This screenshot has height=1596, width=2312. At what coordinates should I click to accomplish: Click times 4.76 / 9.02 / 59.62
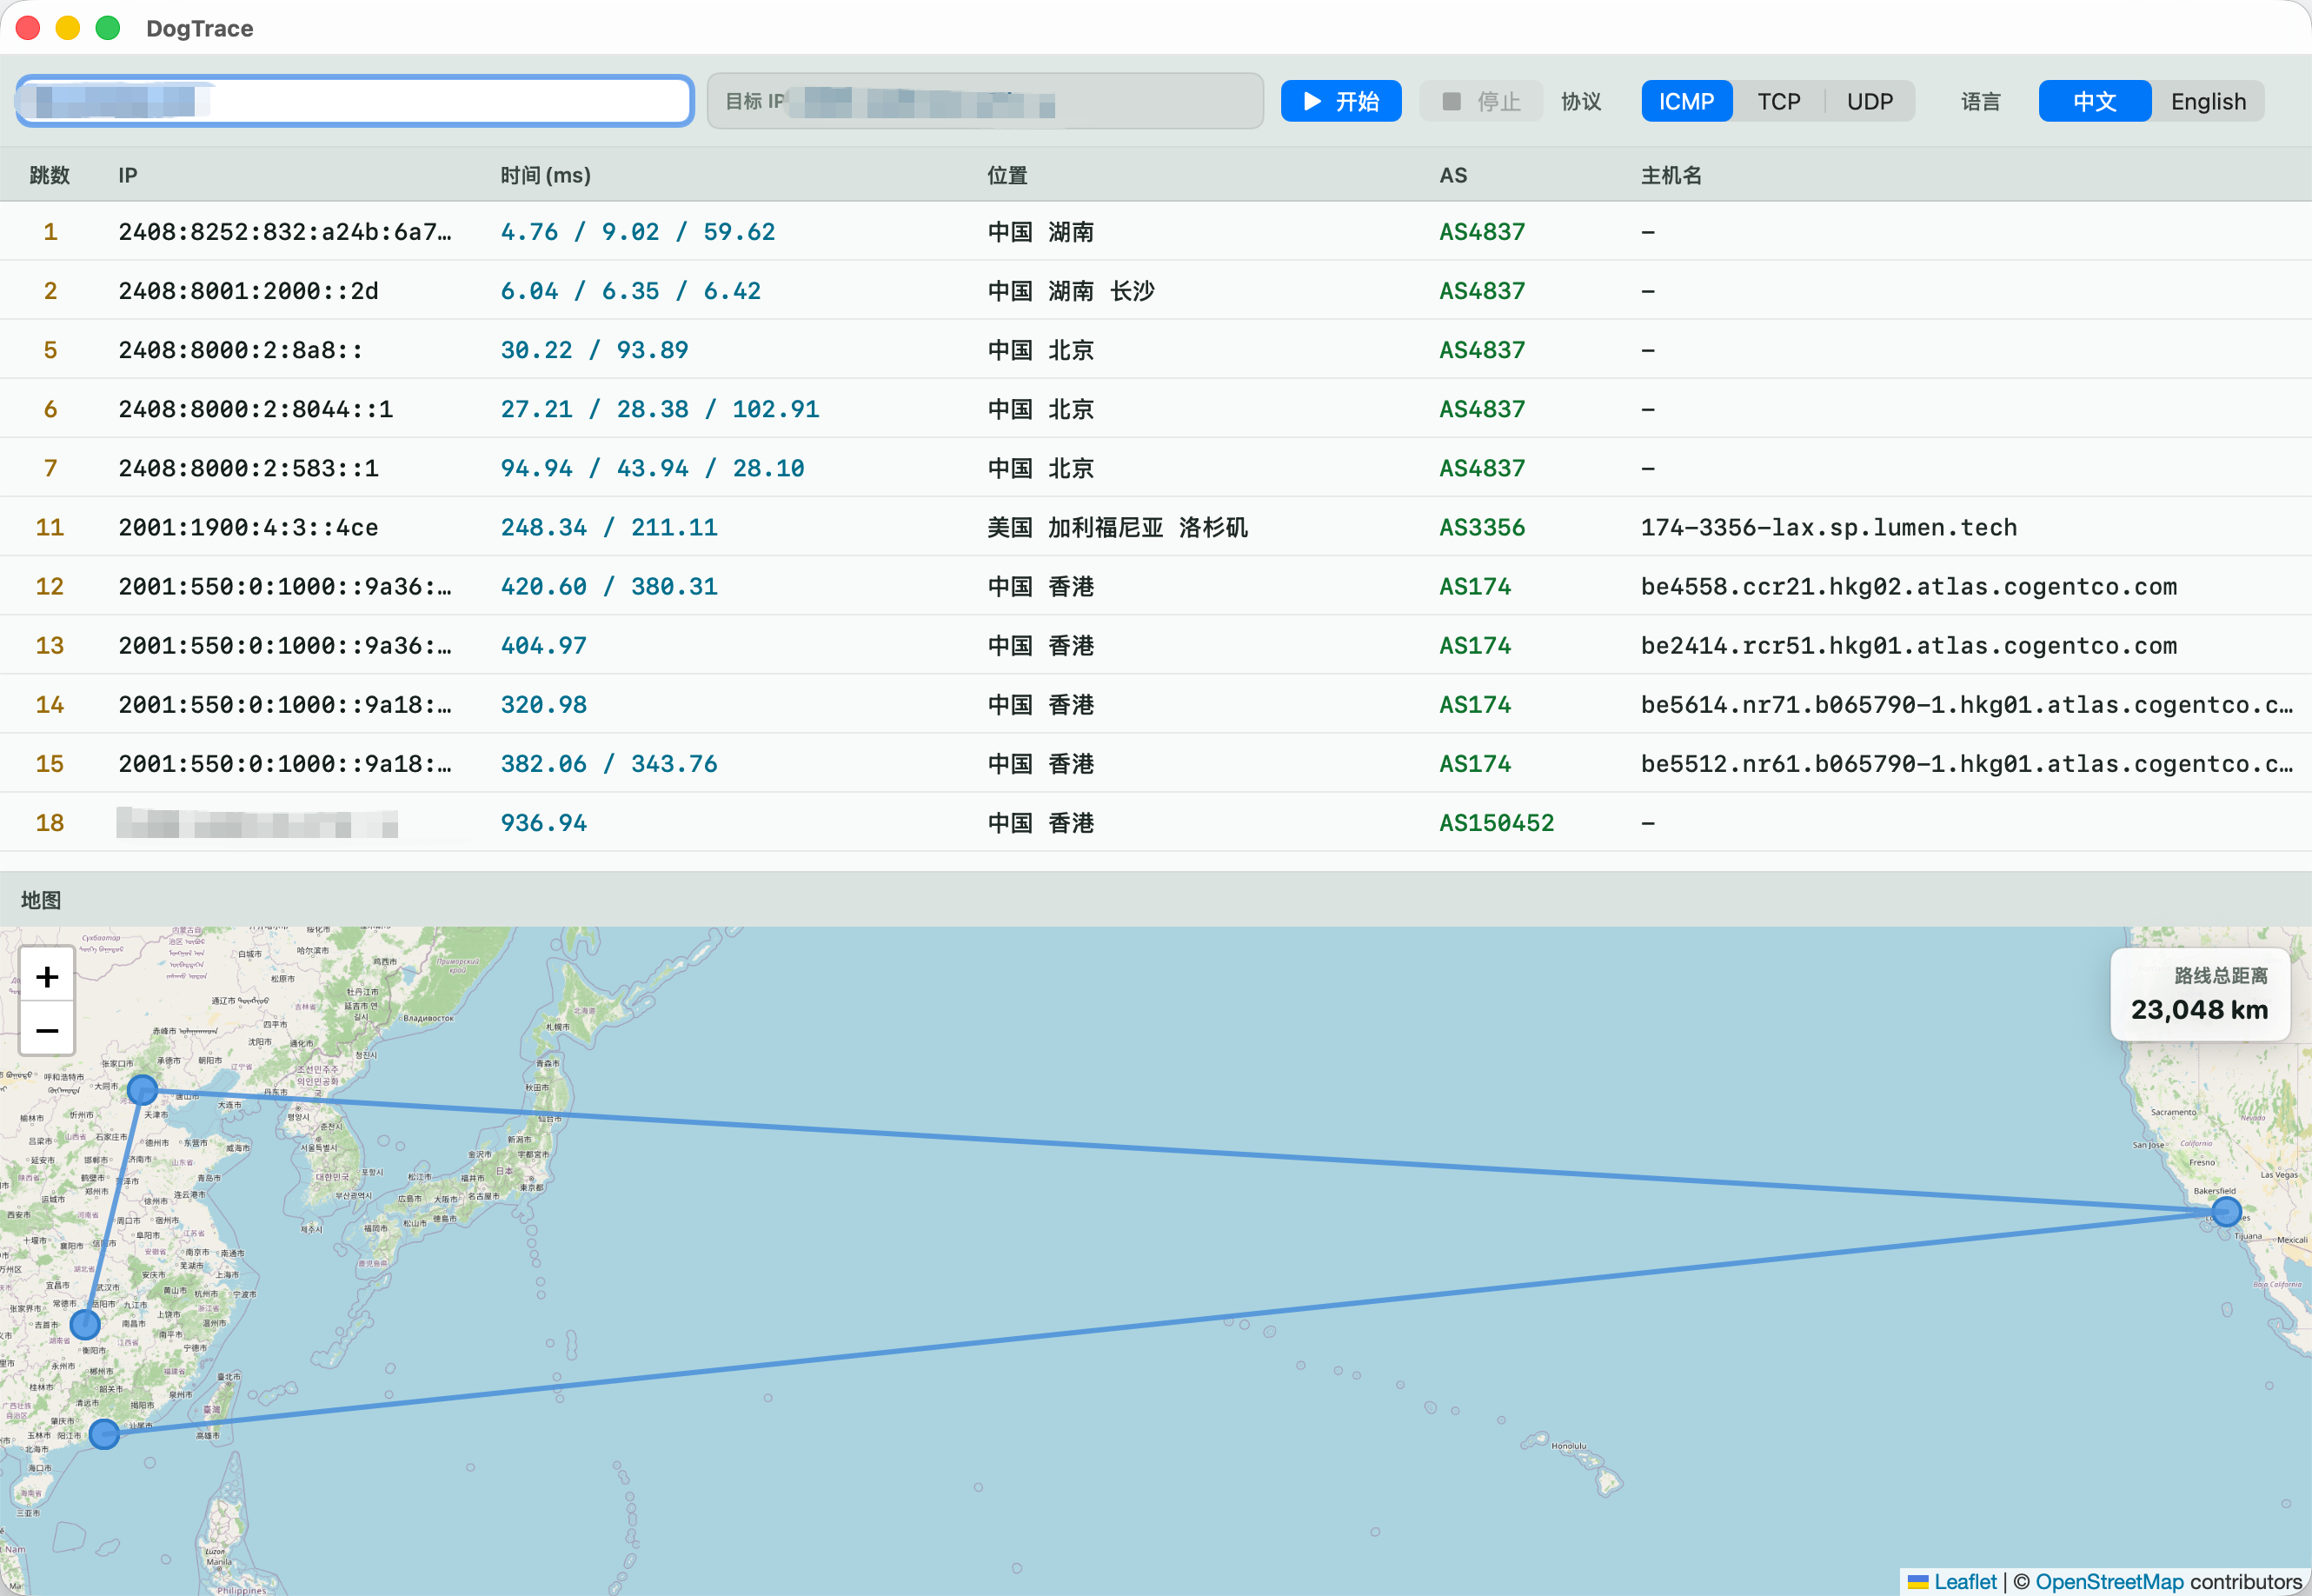click(638, 232)
